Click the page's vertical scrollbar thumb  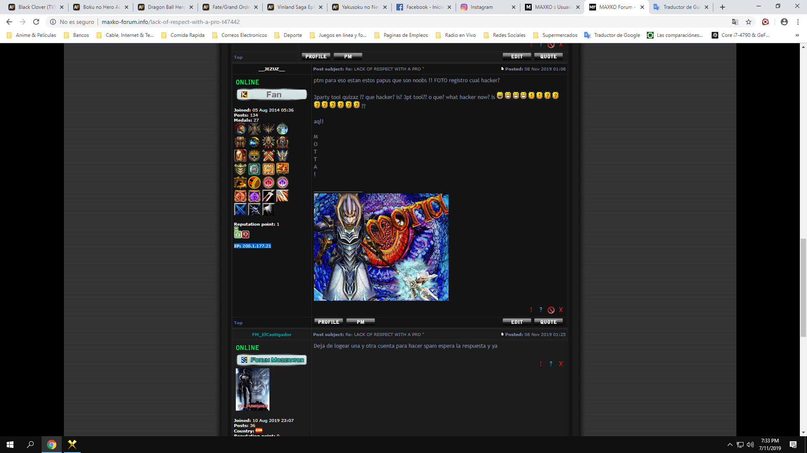(803, 287)
